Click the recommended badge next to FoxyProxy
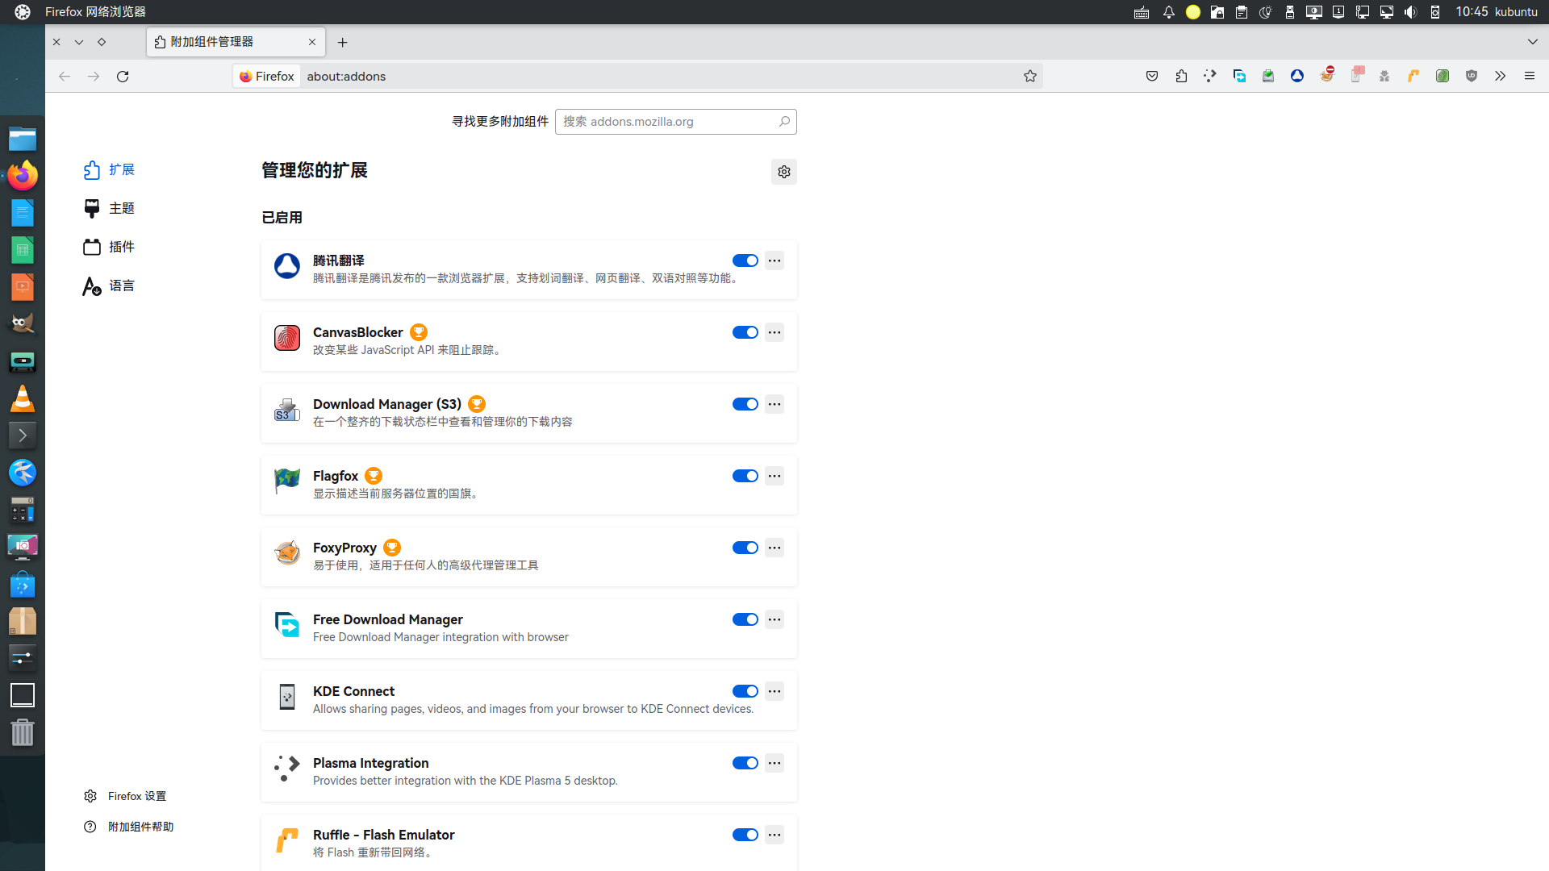The image size is (1549, 871). [x=392, y=548]
